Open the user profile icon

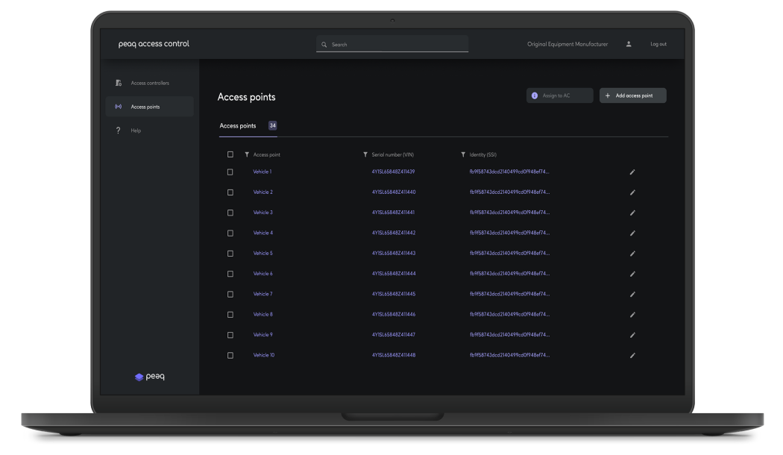click(629, 44)
